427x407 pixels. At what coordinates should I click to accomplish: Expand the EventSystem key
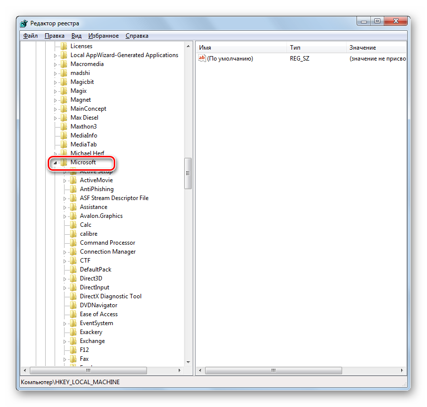(x=65, y=324)
